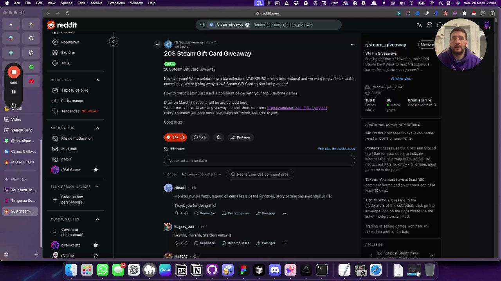Collapse the Modération section

pos(97,128)
